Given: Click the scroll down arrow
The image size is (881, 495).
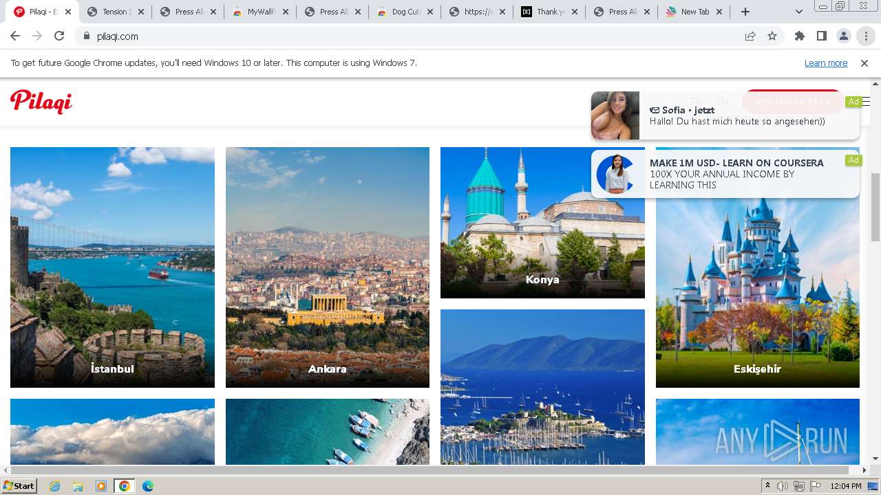Looking at the screenshot, I should point(875,459).
